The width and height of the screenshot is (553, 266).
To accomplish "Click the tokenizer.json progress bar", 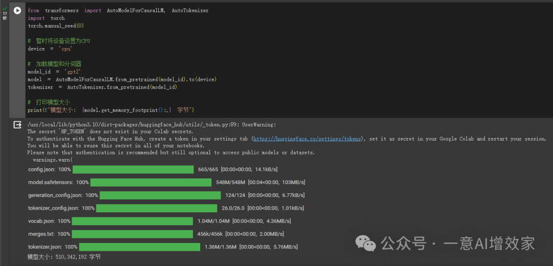I will coord(136,247).
